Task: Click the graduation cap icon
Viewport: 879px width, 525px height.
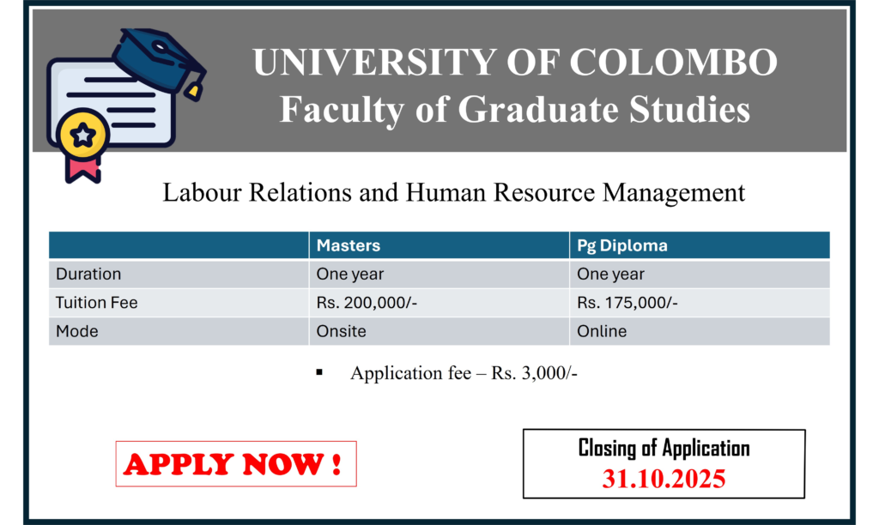Action: pyautogui.click(x=163, y=58)
